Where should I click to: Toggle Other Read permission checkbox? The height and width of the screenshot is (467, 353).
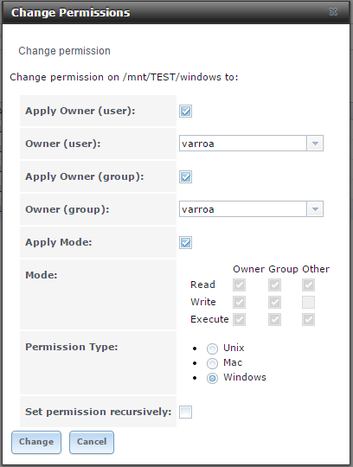(308, 285)
